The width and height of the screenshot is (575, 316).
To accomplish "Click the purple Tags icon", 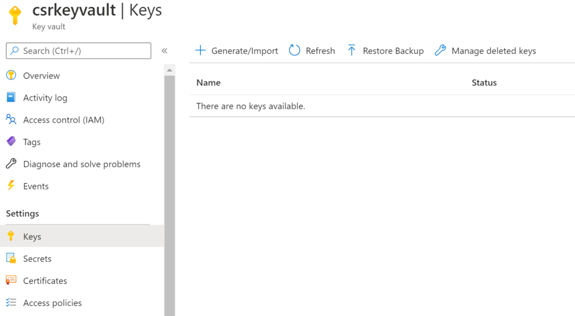I will coord(11,142).
